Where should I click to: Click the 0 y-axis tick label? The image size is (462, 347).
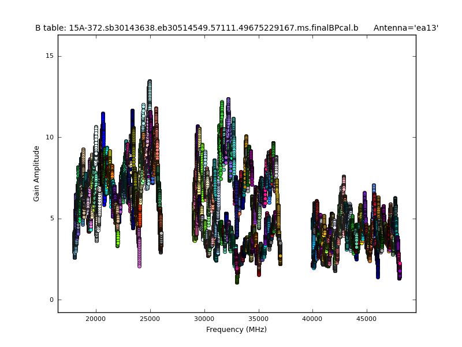point(51,300)
